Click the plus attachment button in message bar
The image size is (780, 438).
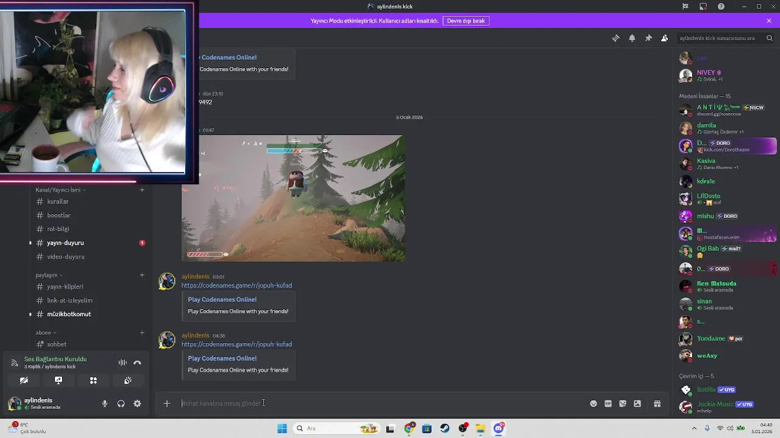166,403
